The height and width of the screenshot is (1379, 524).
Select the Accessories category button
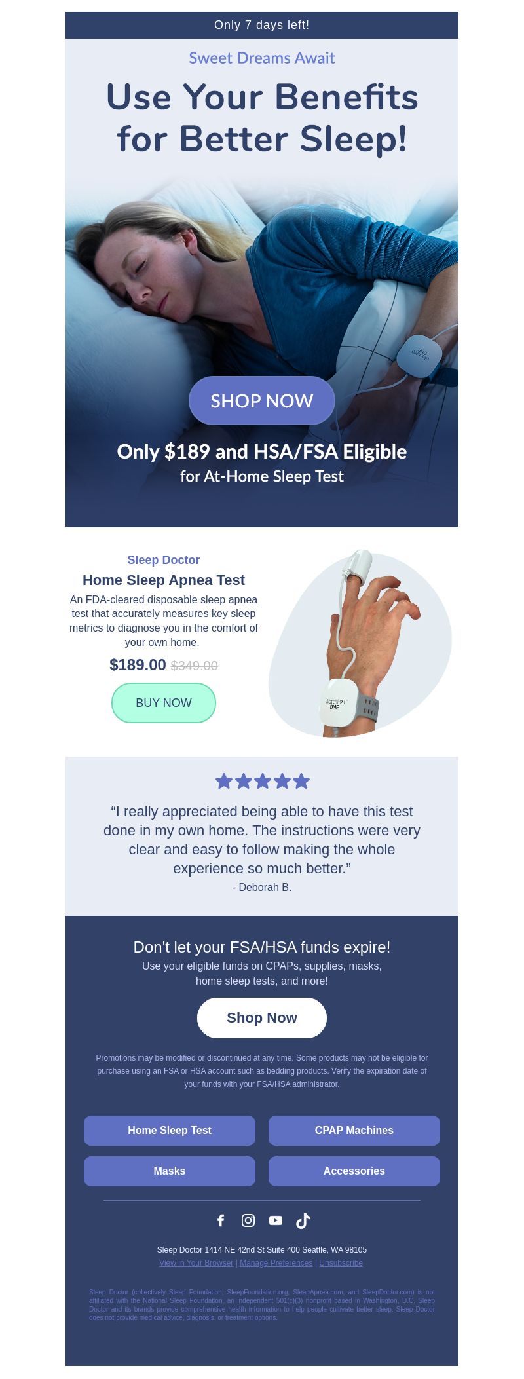point(354,1171)
